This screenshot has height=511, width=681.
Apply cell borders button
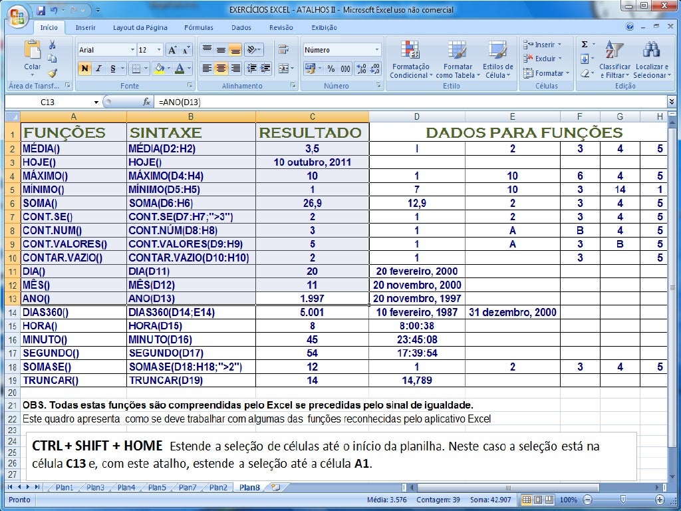pos(136,69)
